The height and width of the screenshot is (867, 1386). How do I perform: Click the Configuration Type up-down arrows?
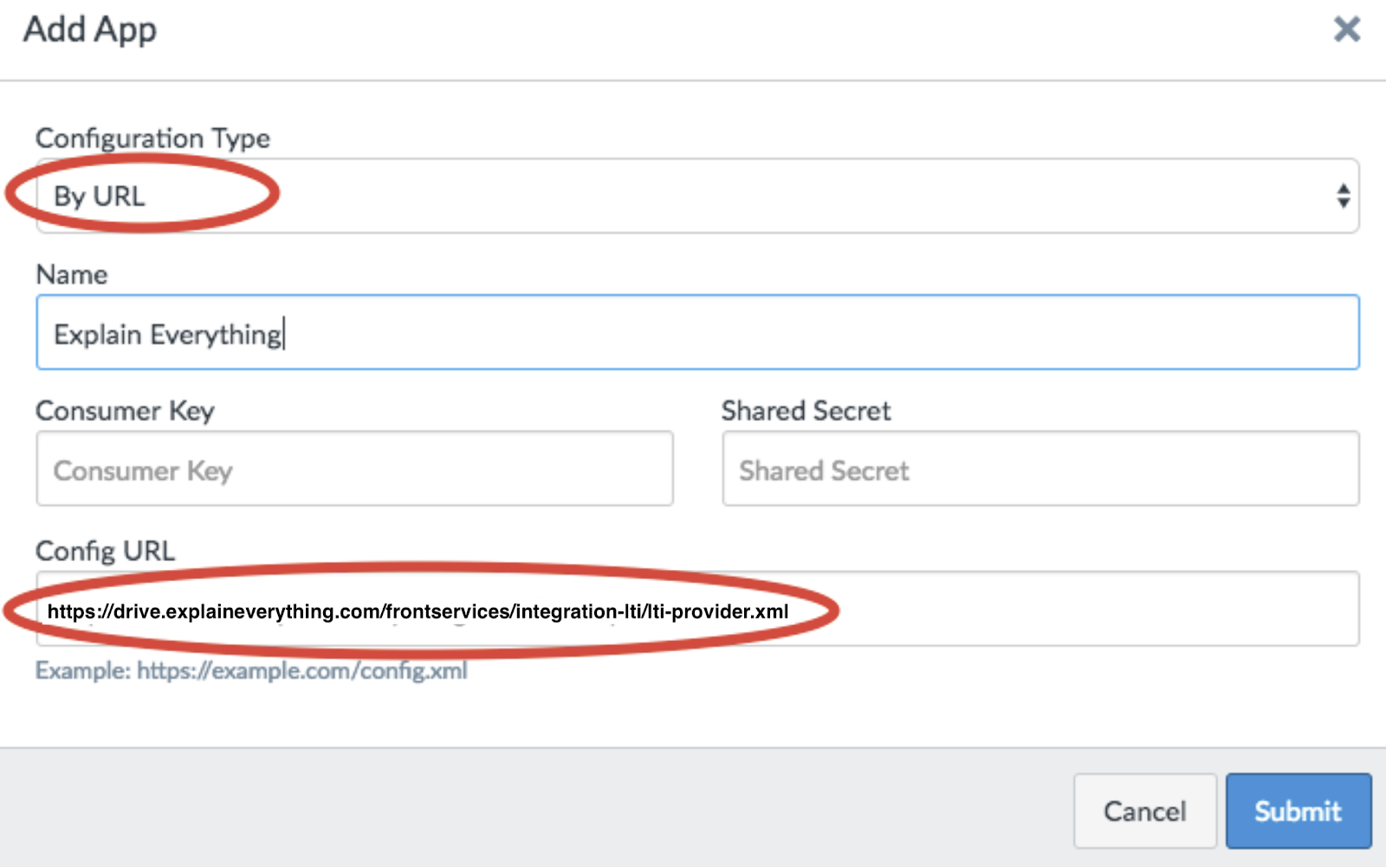1342,196
